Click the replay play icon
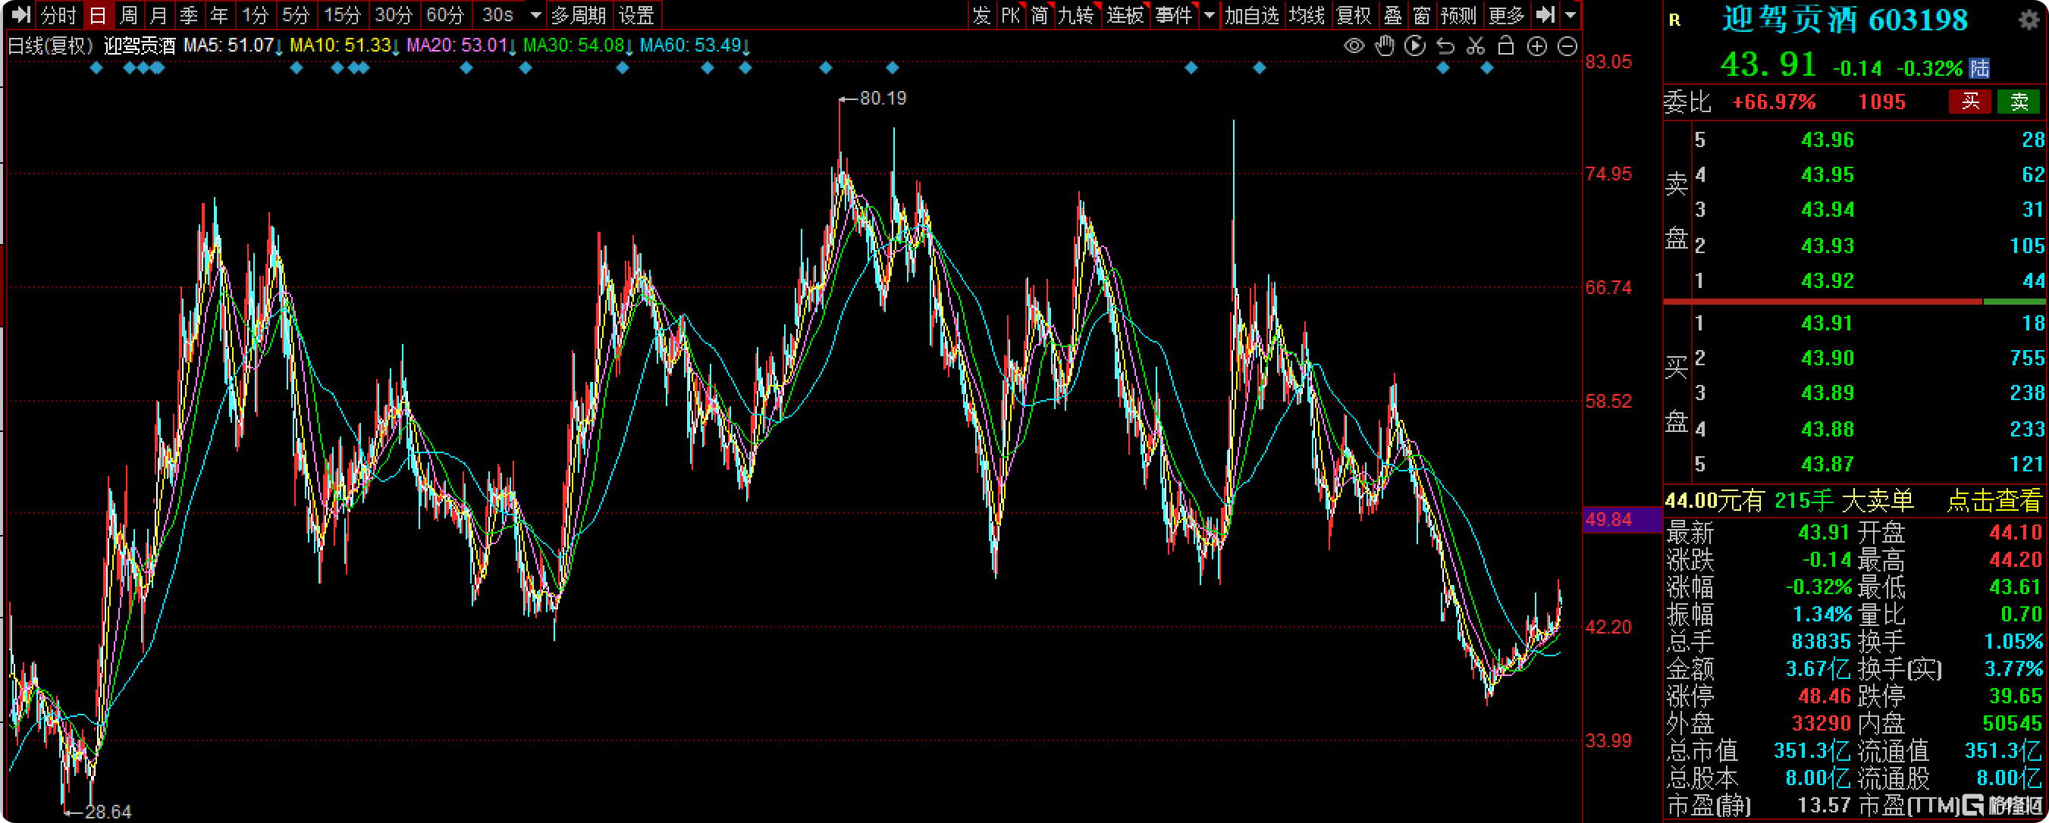The height and width of the screenshot is (823, 2049). (x=1415, y=46)
